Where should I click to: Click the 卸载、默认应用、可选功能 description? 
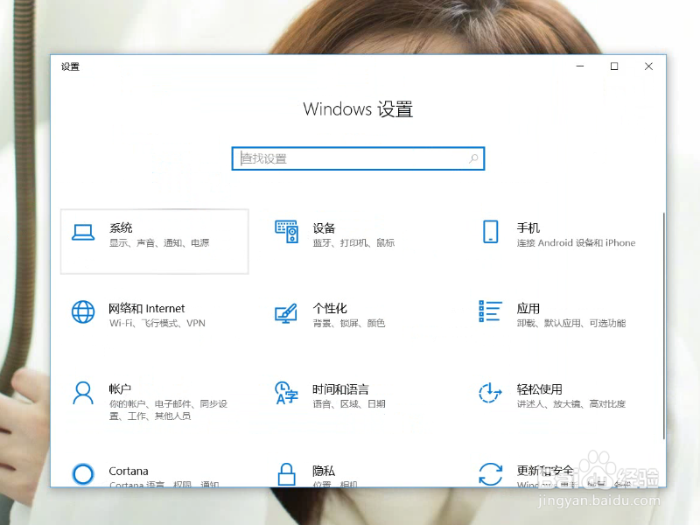click(x=571, y=323)
